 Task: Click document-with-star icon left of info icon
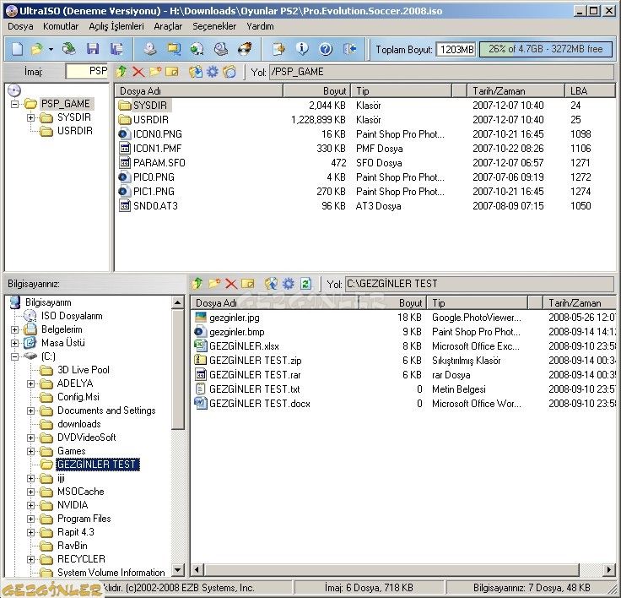coord(278,49)
